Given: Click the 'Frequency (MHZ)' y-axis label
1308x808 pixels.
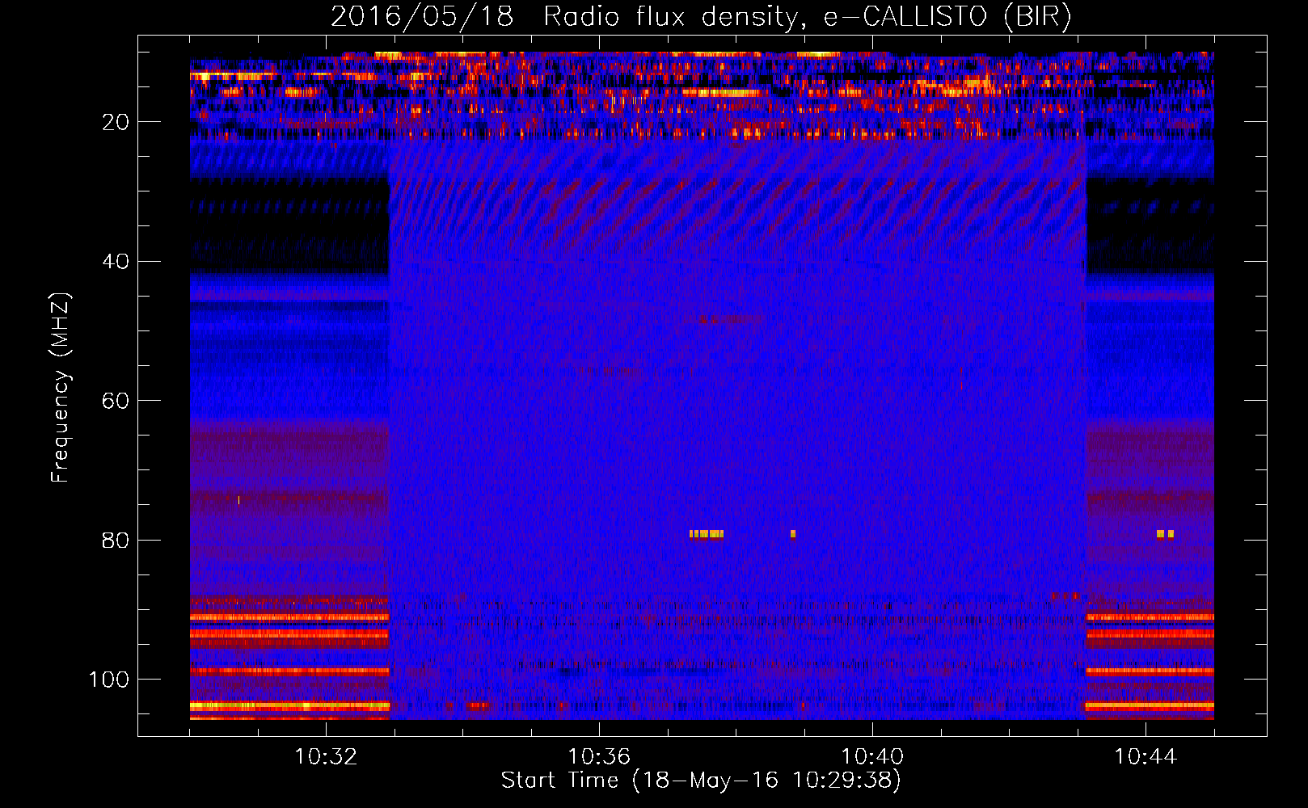Looking at the screenshot, I should 61,387.
